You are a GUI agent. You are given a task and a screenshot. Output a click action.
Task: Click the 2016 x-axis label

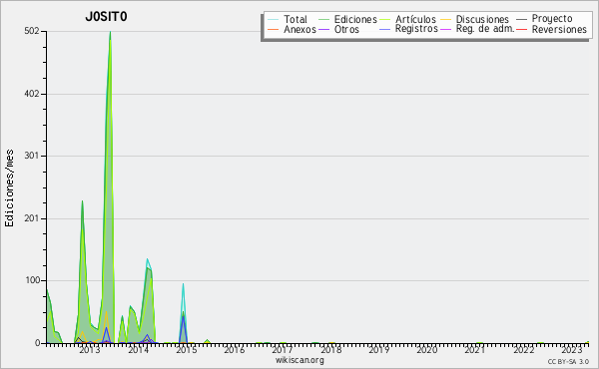(x=235, y=349)
